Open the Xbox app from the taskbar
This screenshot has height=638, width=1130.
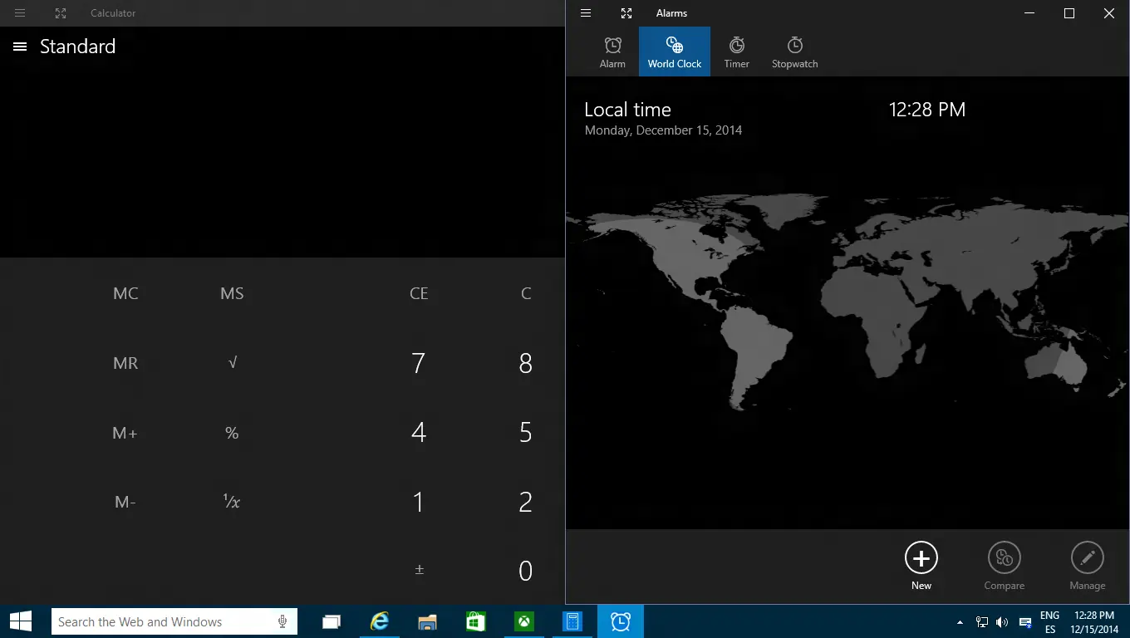tap(523, 621)
